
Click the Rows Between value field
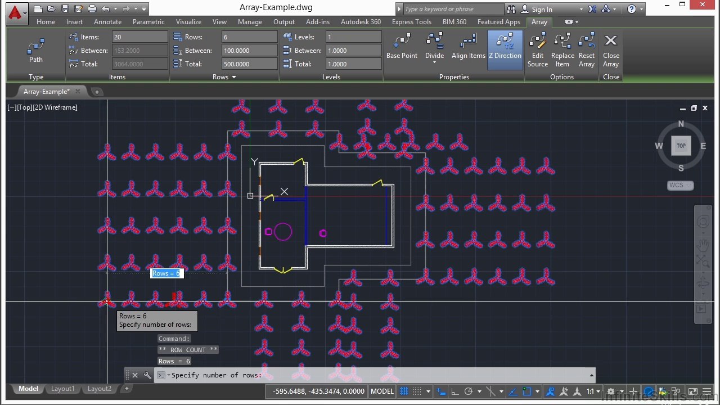(x=249, y=51)
